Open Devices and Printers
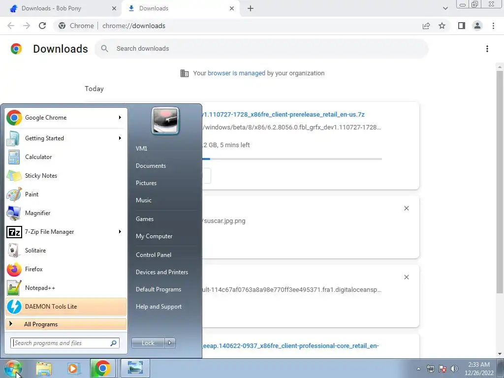The width and height of the screenshot is (504, 378). pyautogui.click(x=161, y=272)
